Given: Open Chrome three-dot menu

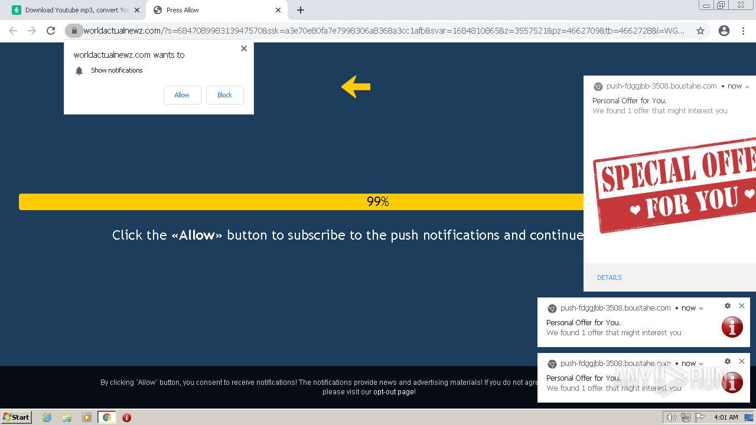Looking at the screenshot, I should point(744,31).
